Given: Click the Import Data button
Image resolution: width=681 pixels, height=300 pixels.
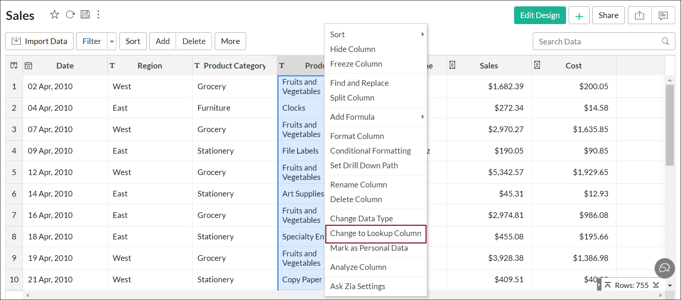Looking at the screenshot, I should [x=40, y=41].
